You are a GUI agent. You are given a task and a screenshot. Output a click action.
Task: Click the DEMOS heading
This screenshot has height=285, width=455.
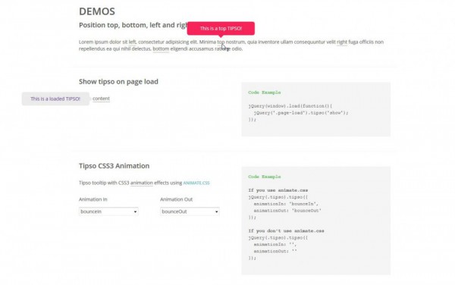tap(97, 11)
